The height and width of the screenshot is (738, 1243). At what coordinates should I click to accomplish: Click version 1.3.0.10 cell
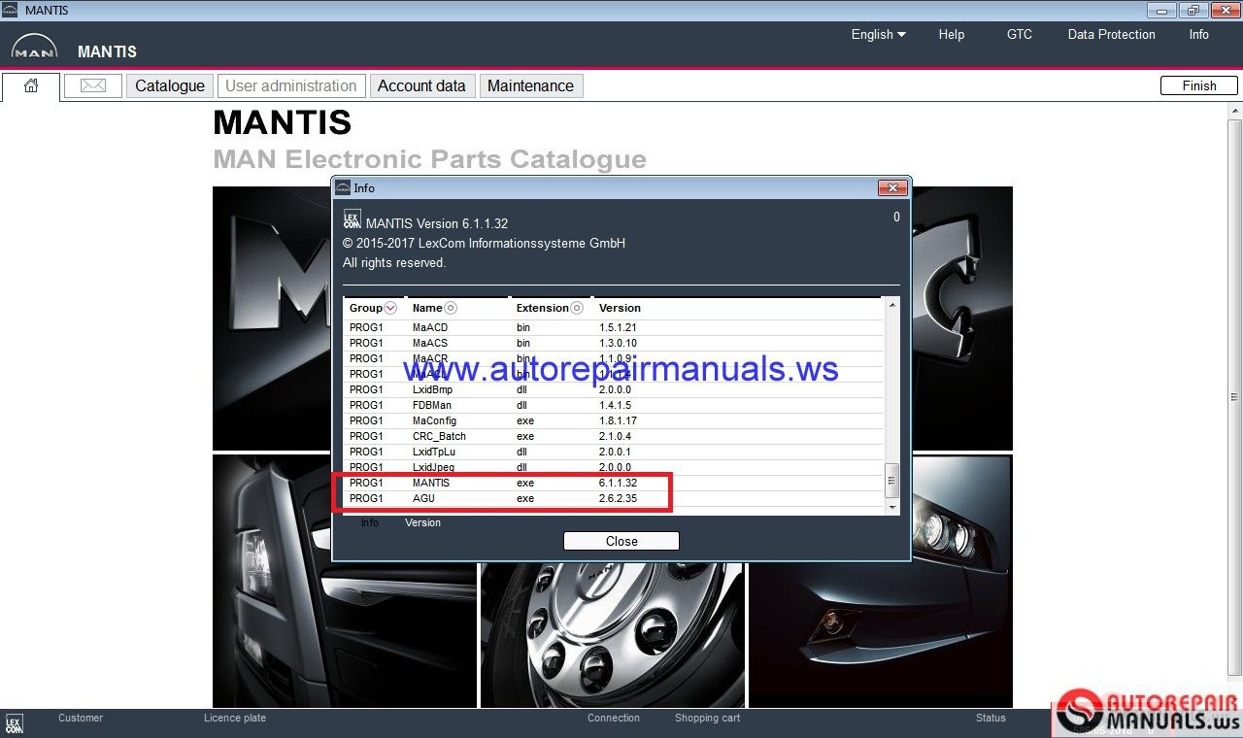[x=618, y=343]
